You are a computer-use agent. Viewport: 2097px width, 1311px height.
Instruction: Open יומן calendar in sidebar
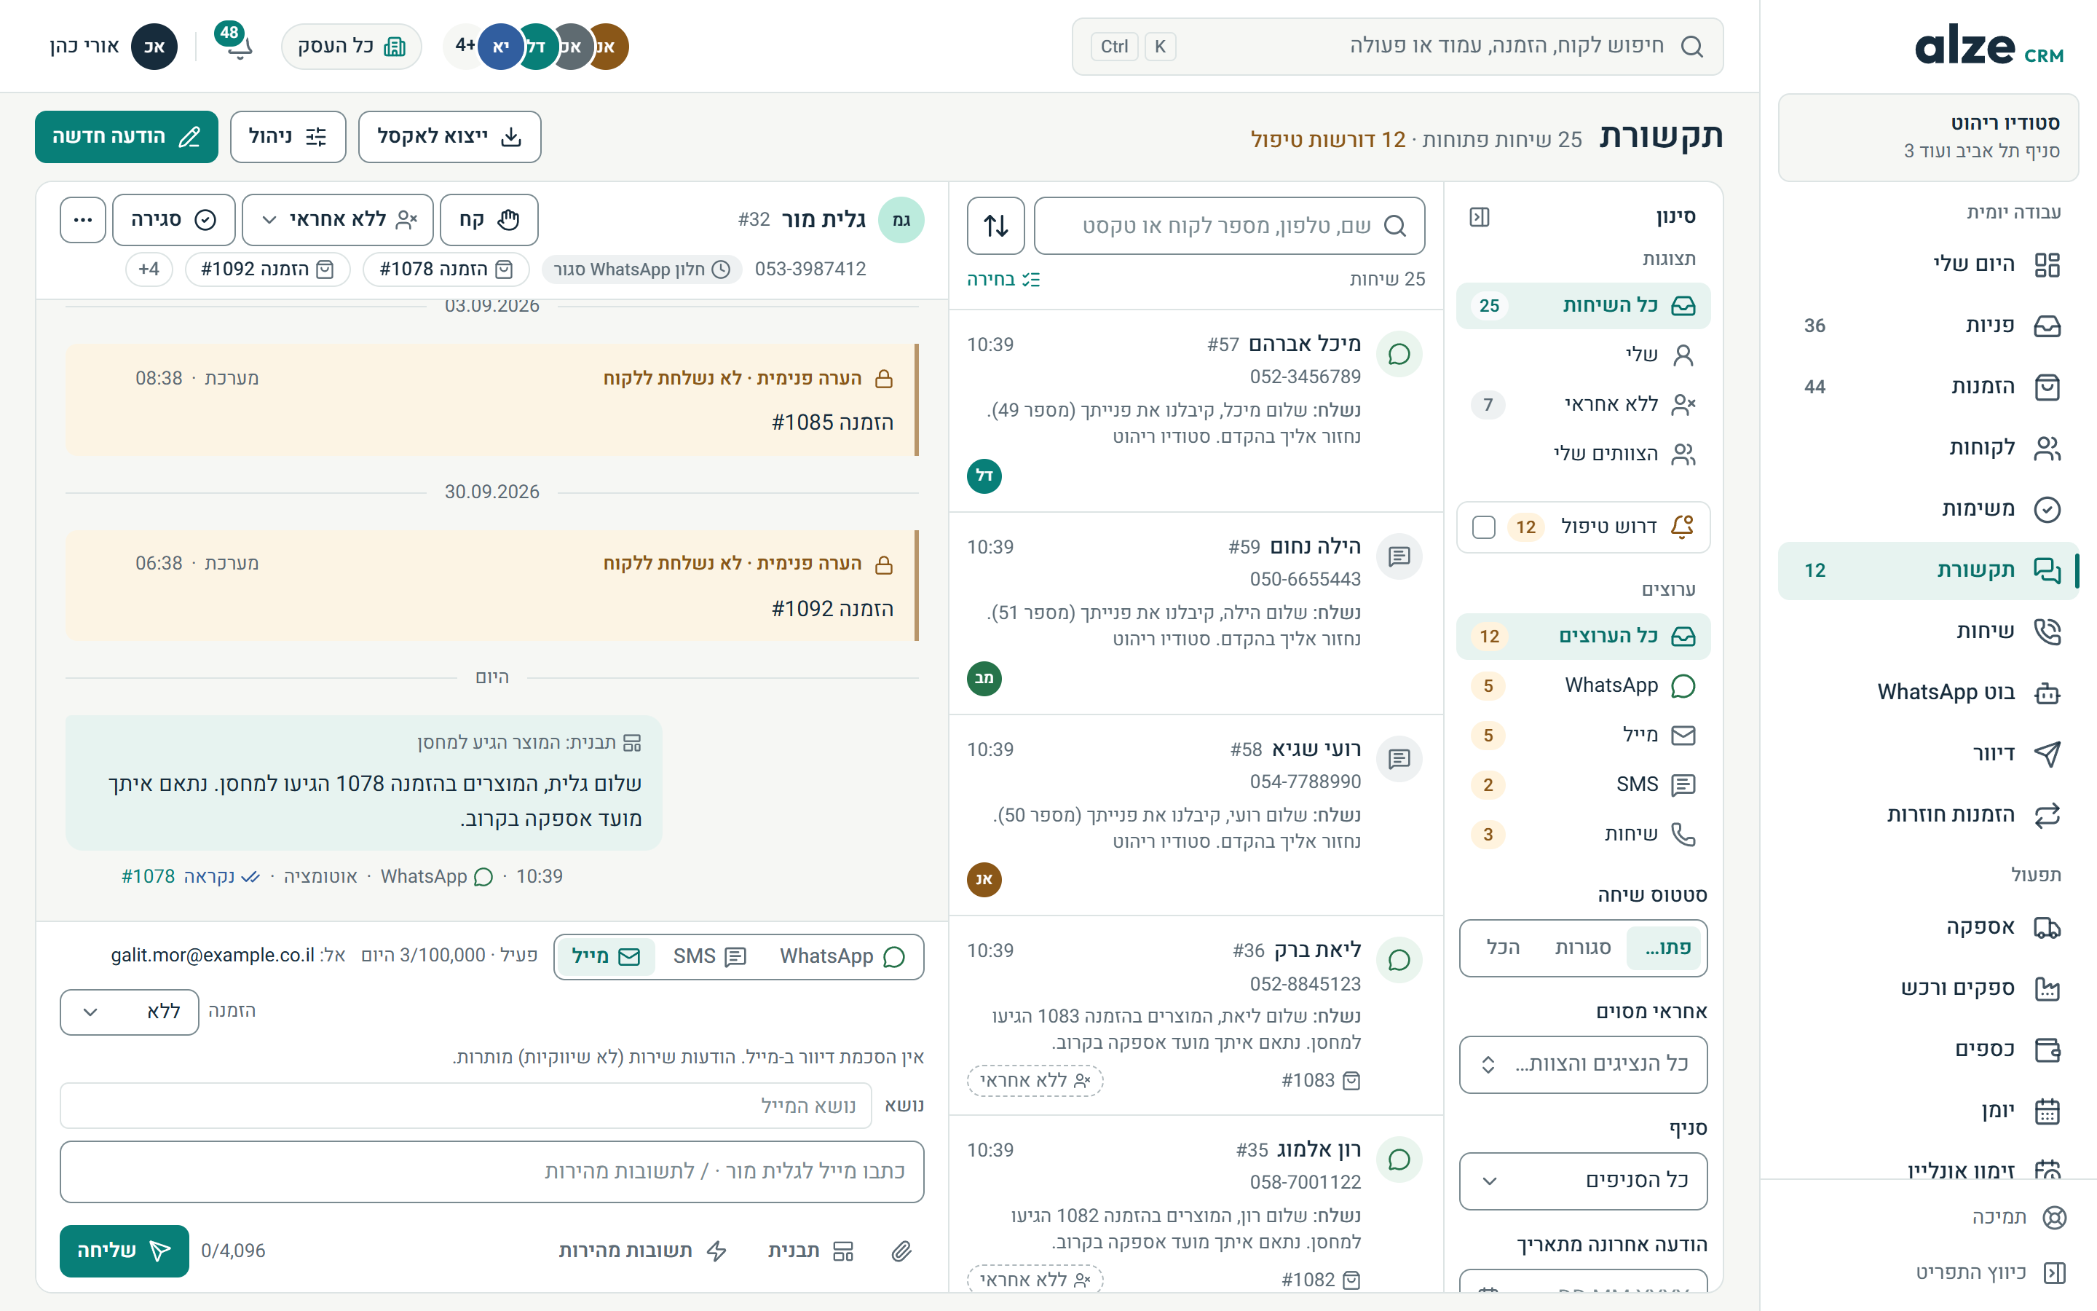click(1929, 1111)
